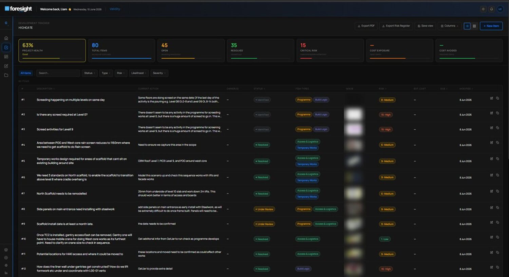509x277 pixels.
Task: Open 'Scaffold install date is at least a month late' item
Action: tap(65, 224)
